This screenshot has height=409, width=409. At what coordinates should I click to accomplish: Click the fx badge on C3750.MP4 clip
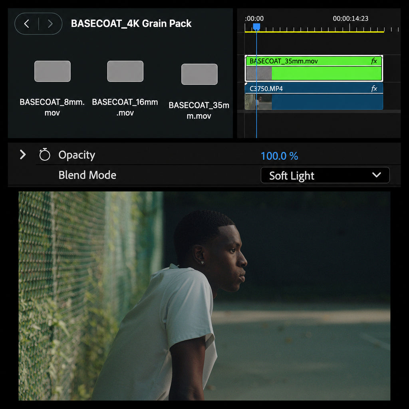coord(374,89)
